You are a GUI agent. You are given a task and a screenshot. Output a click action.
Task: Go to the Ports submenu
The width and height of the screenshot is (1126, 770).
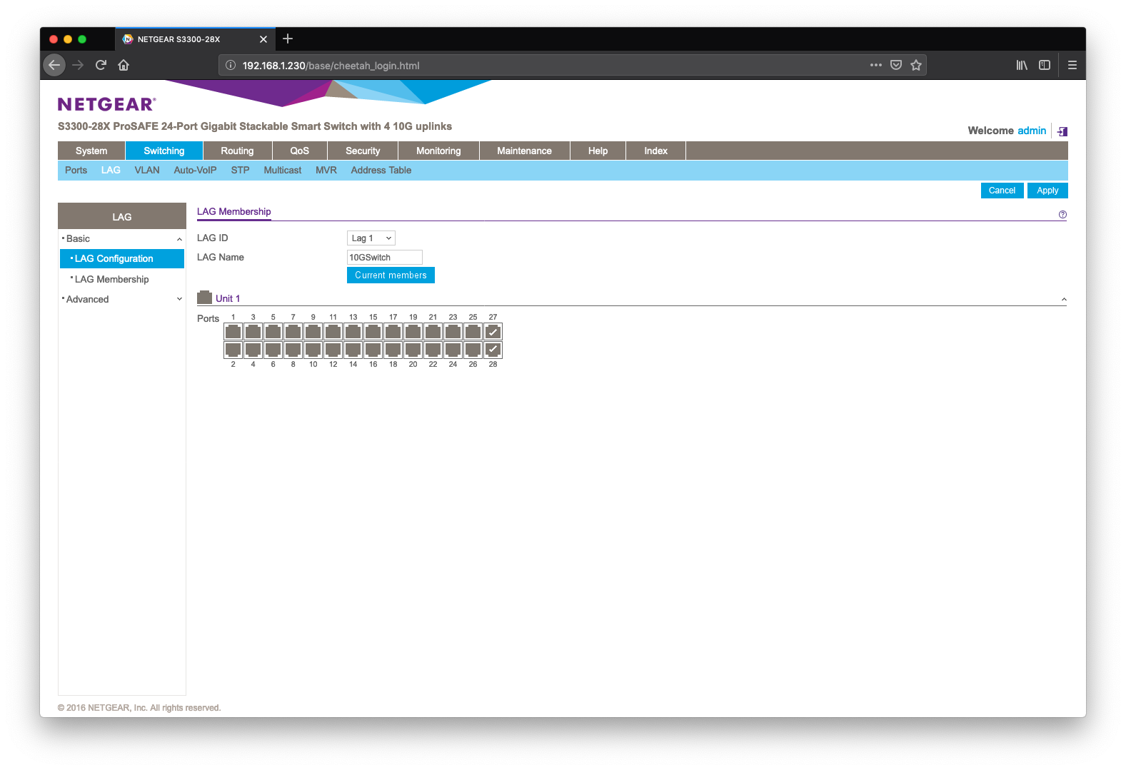pyautogui.click(x=76, y=171)
